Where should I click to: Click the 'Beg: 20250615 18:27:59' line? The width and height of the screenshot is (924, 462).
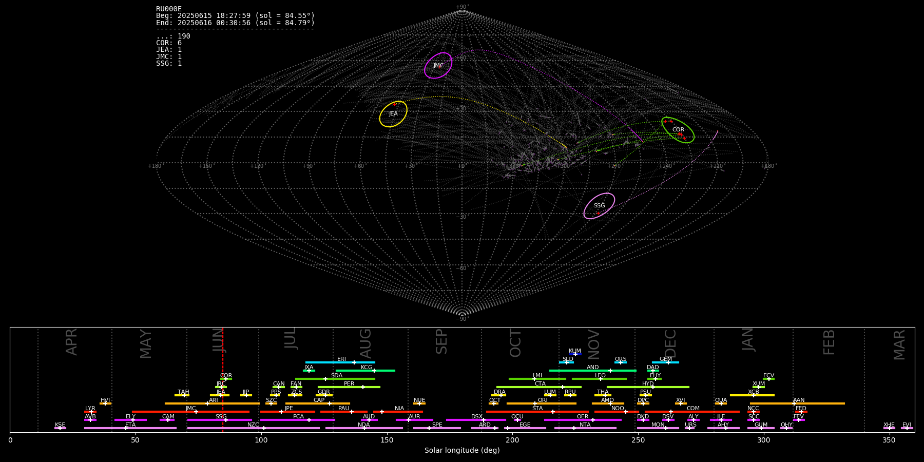[x=235, y=16]
